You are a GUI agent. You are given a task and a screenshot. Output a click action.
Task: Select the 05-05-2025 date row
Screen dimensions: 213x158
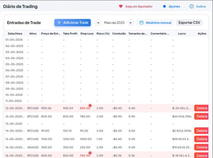(x=106, y=64)
